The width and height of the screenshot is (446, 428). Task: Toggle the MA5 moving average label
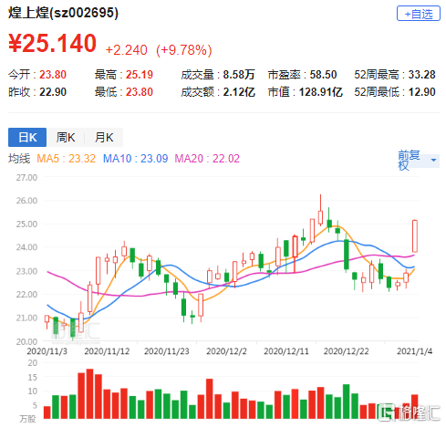66,159
